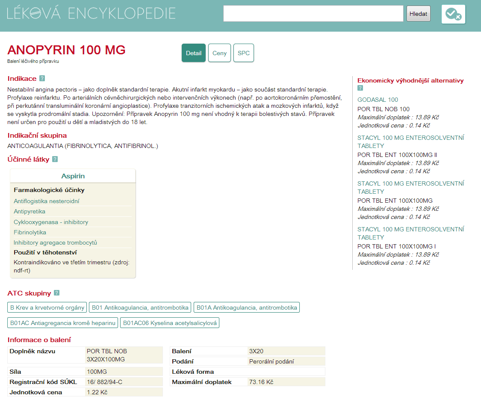This screenshot has width=481, height=399.
Task: Open the Antipyretika link
Action: [x=30, y=211]
